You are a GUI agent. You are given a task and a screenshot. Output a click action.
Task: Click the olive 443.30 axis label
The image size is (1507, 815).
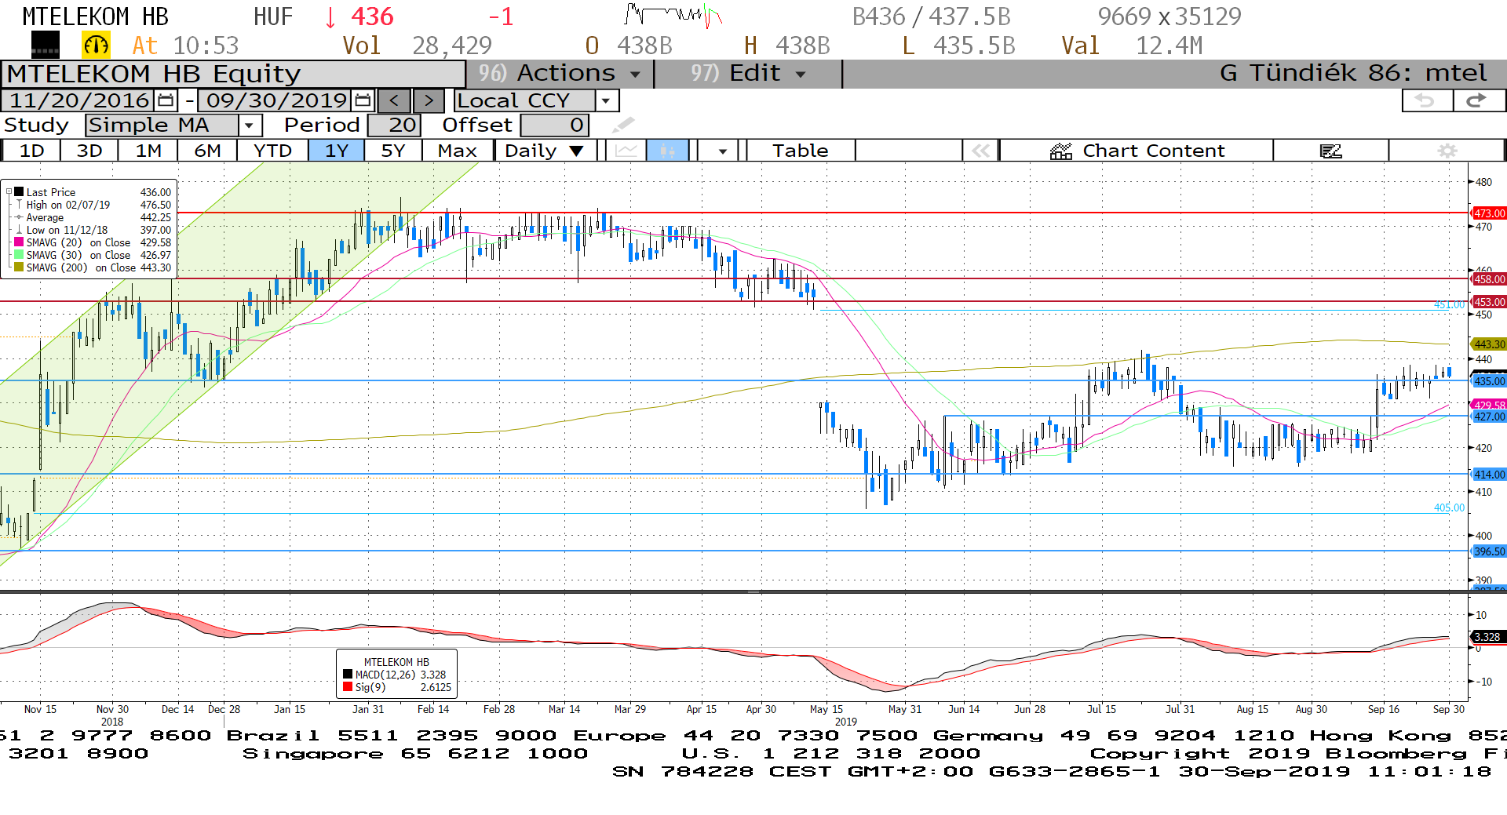click(1488, 344)
